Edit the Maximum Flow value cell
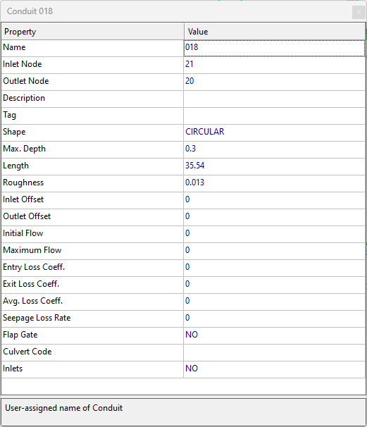Image resolution: width=367 pixels, height=427 pixels. coord(275,251)
